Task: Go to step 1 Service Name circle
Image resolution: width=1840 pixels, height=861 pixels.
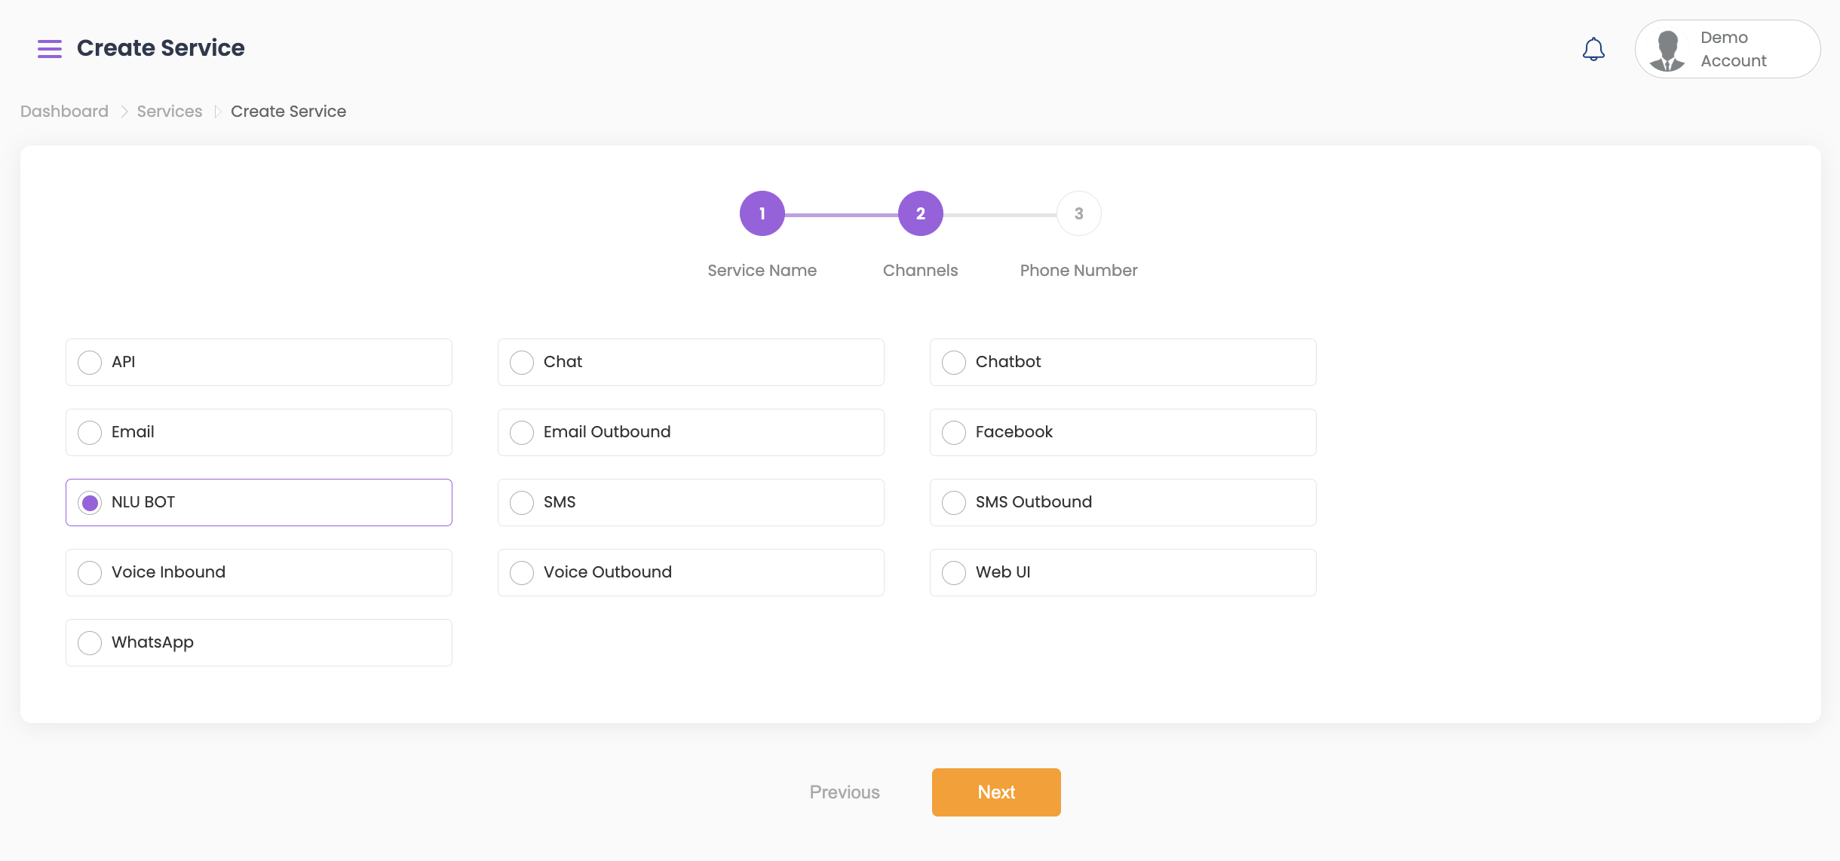Action: click(x=762, y=213)
